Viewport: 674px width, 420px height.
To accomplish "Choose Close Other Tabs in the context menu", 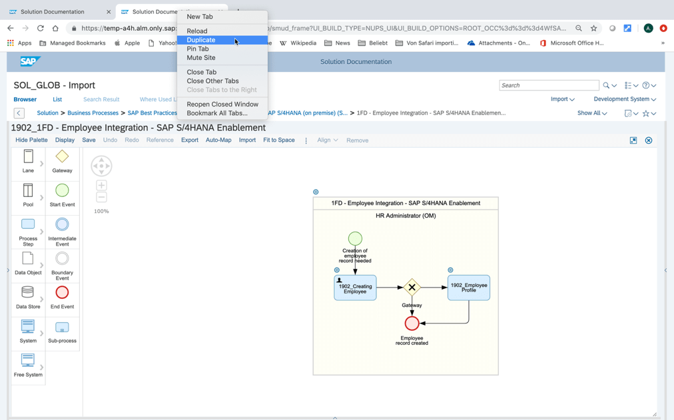I will [222, 81].
